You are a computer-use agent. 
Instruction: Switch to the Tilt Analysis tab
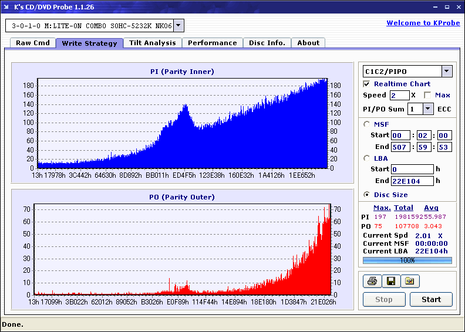[153, 43]
